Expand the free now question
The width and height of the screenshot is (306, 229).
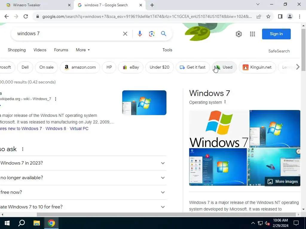163,192
